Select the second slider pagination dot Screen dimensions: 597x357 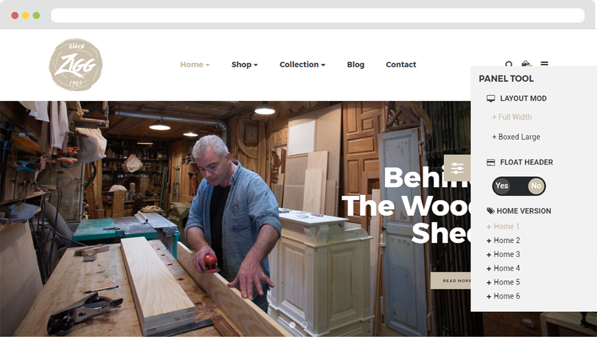pos(304,325)
